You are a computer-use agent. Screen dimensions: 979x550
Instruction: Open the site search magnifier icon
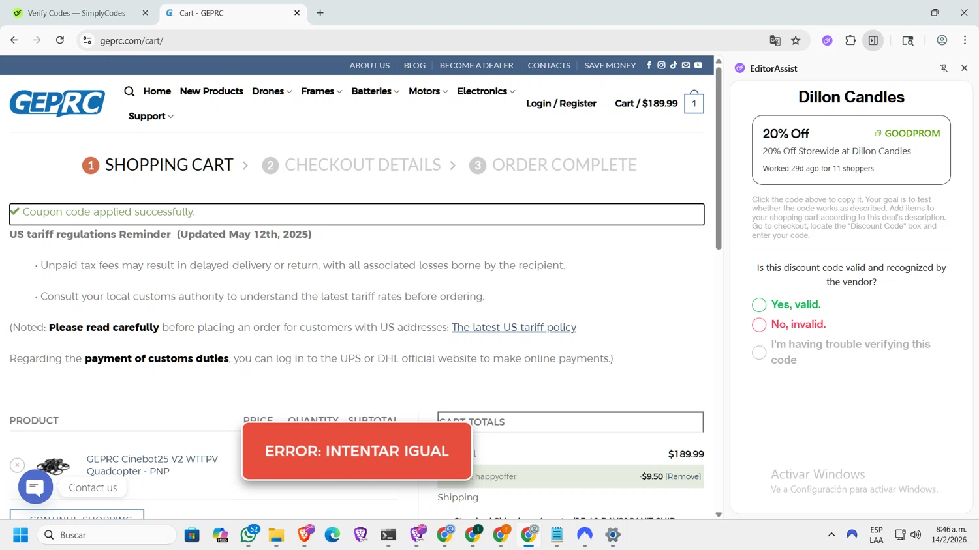tap(129, 91)
